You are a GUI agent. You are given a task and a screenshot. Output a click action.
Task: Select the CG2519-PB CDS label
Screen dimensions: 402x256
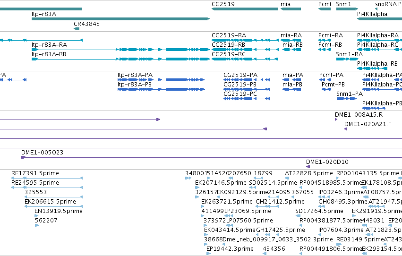(240, 84)
